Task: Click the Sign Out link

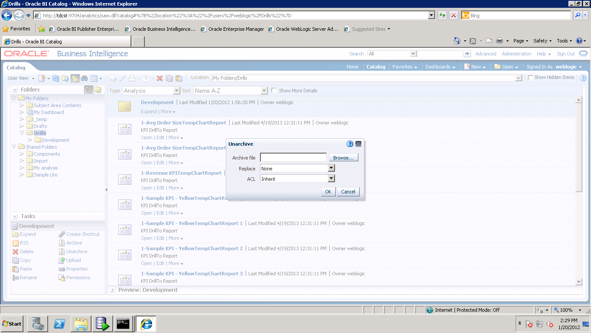Action: pyautogui.click(x=565, y=54)
